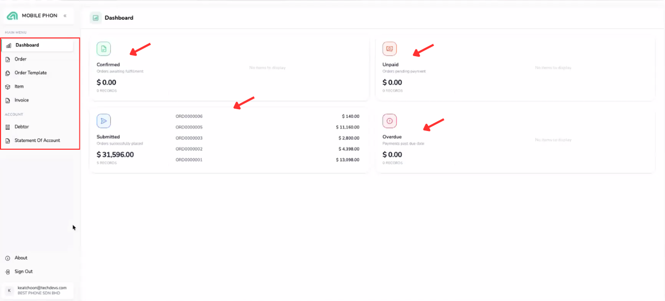Click 'Orders successfully placed' subtitle
Viewport: 665px width, 301px height.
[x=119, y=143]
